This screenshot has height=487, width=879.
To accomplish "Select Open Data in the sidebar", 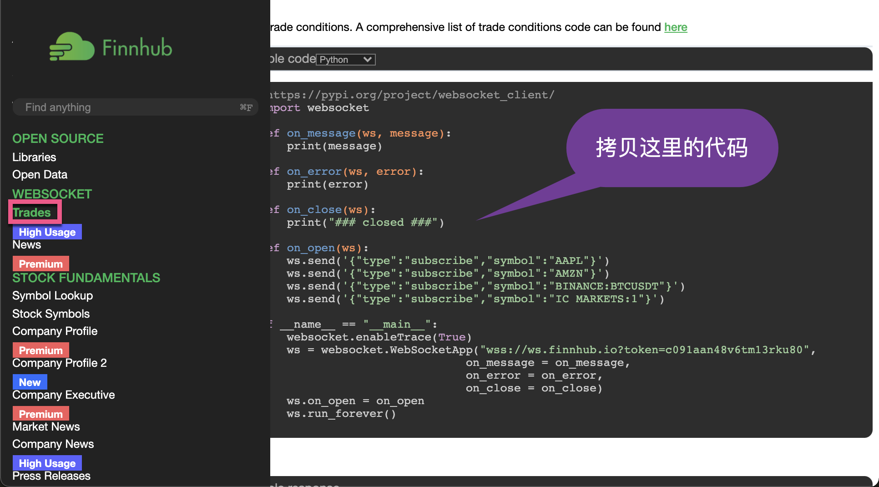I will tap(40, 174).
